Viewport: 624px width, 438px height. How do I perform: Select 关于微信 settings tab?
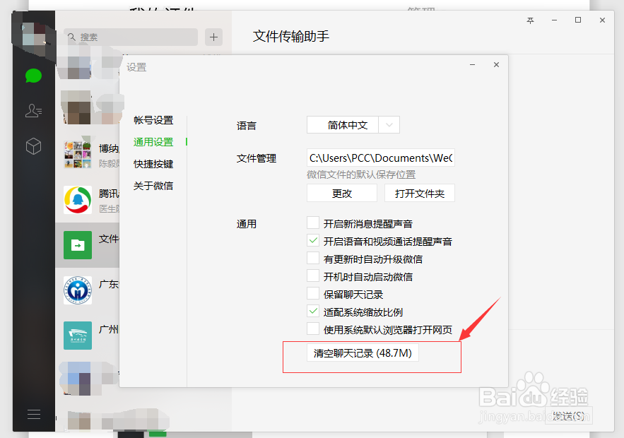[153, 186]
